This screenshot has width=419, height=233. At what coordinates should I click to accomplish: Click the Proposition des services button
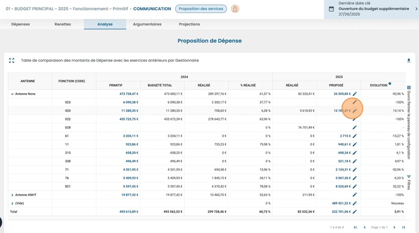pos(201,9)
